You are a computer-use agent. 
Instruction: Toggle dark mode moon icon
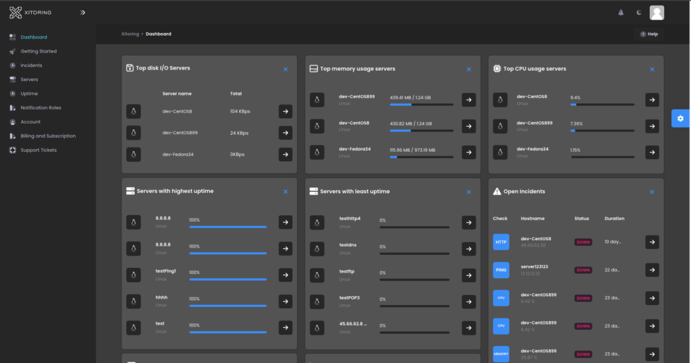coord(638,12)
